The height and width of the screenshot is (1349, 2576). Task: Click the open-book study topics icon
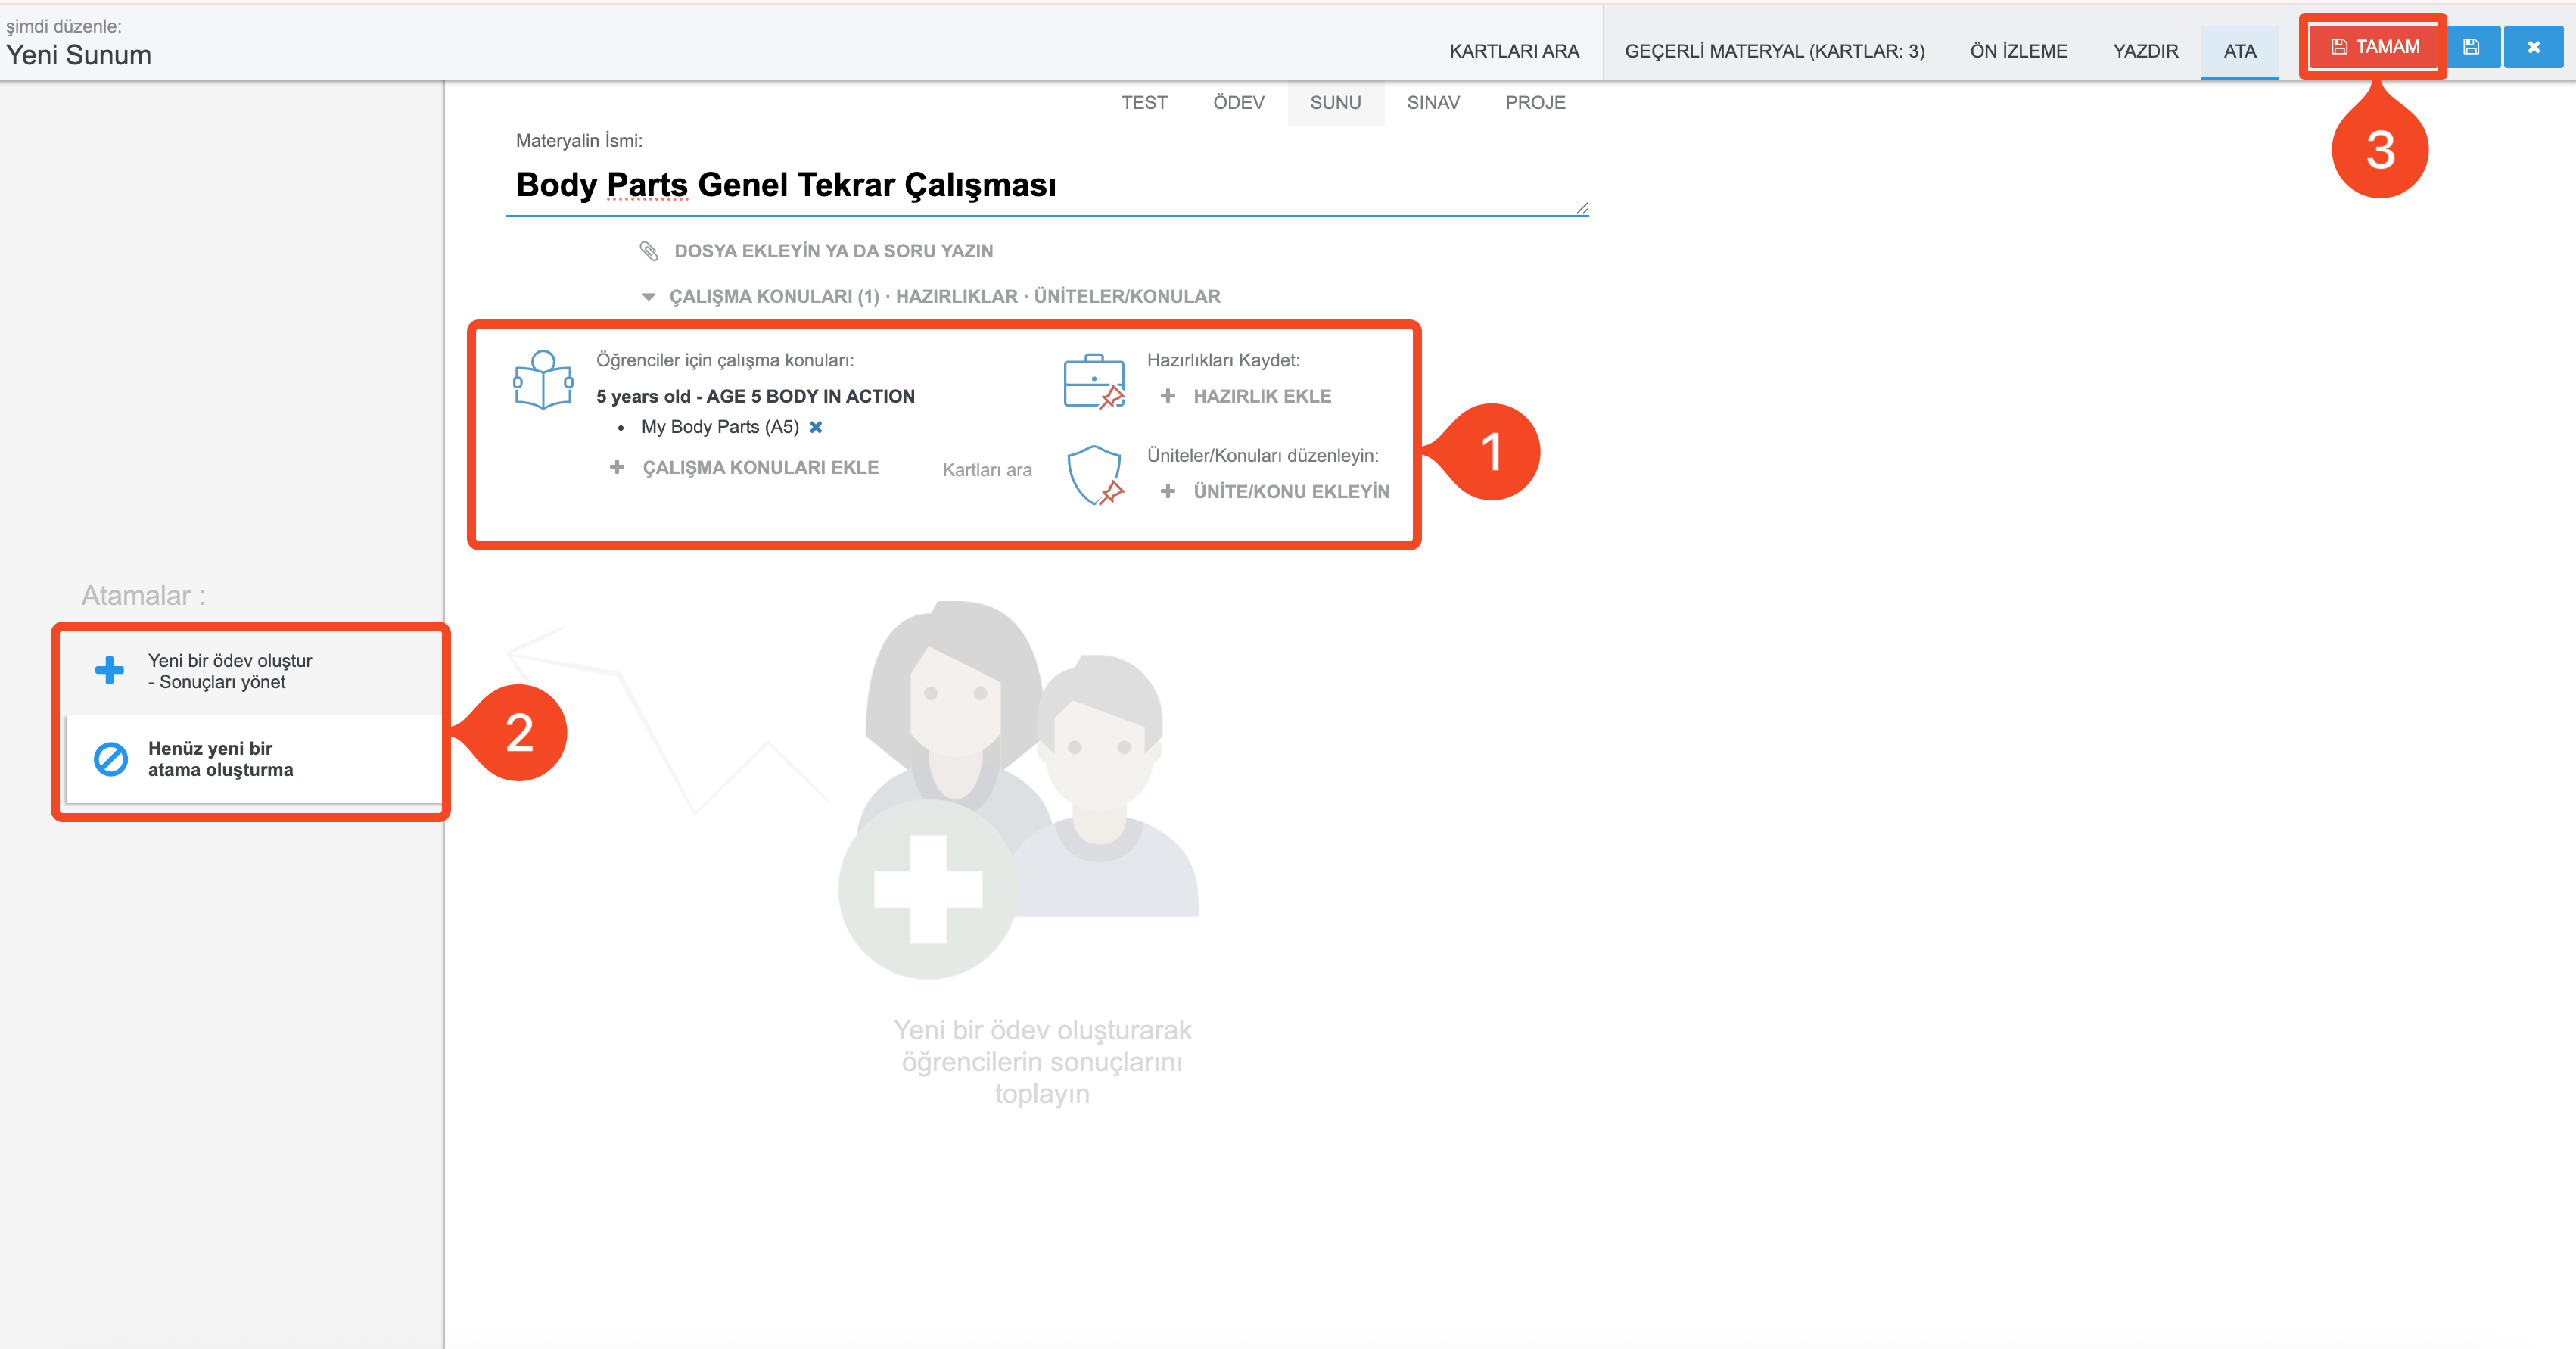[x=543, y=379]
